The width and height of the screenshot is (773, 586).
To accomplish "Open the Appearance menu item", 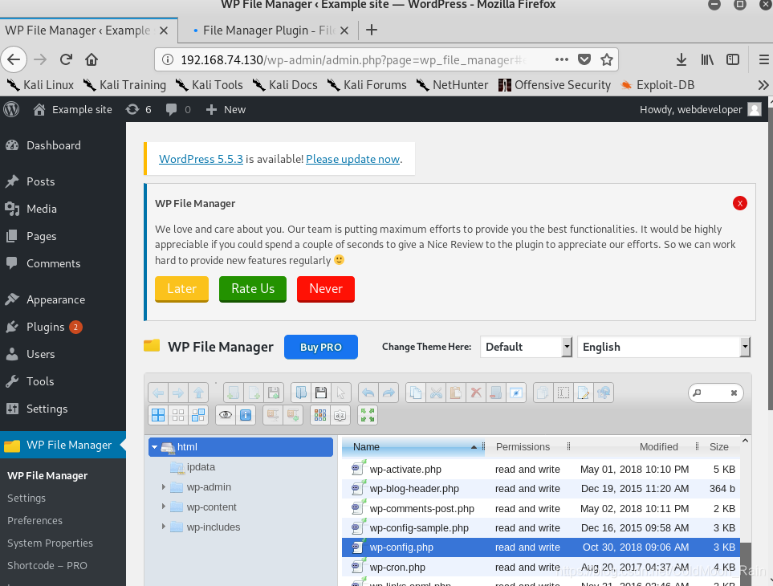I will (x=55, y=299).
